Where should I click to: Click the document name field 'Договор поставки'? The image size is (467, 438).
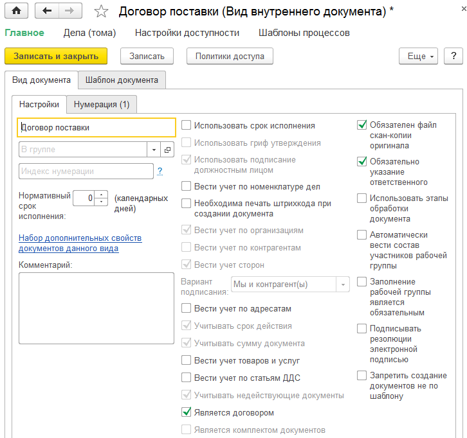tap(96, 128)
